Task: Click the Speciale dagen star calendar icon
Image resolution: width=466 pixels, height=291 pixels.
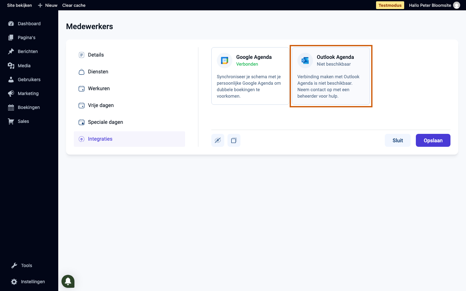Action: [x=82, y=122]
